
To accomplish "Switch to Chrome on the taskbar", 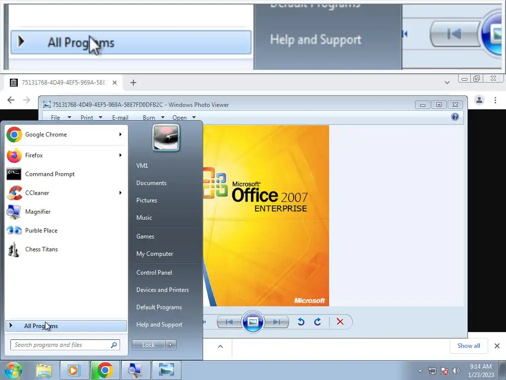I will point(105,370).
